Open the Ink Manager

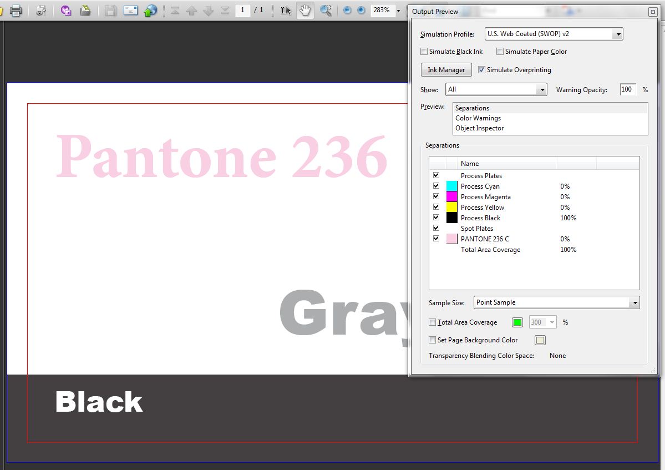446,69
